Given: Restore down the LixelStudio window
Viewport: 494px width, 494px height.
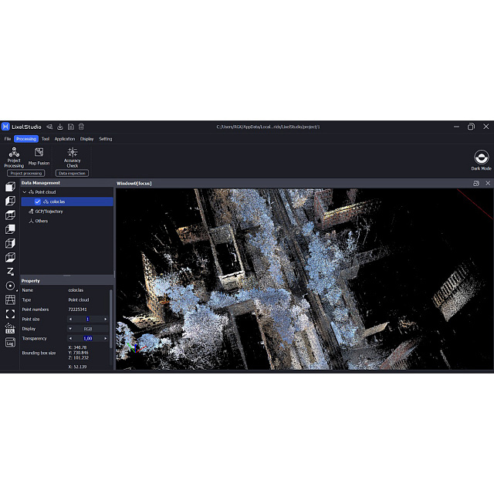Looking at the screenshot, I should (471, 127).
